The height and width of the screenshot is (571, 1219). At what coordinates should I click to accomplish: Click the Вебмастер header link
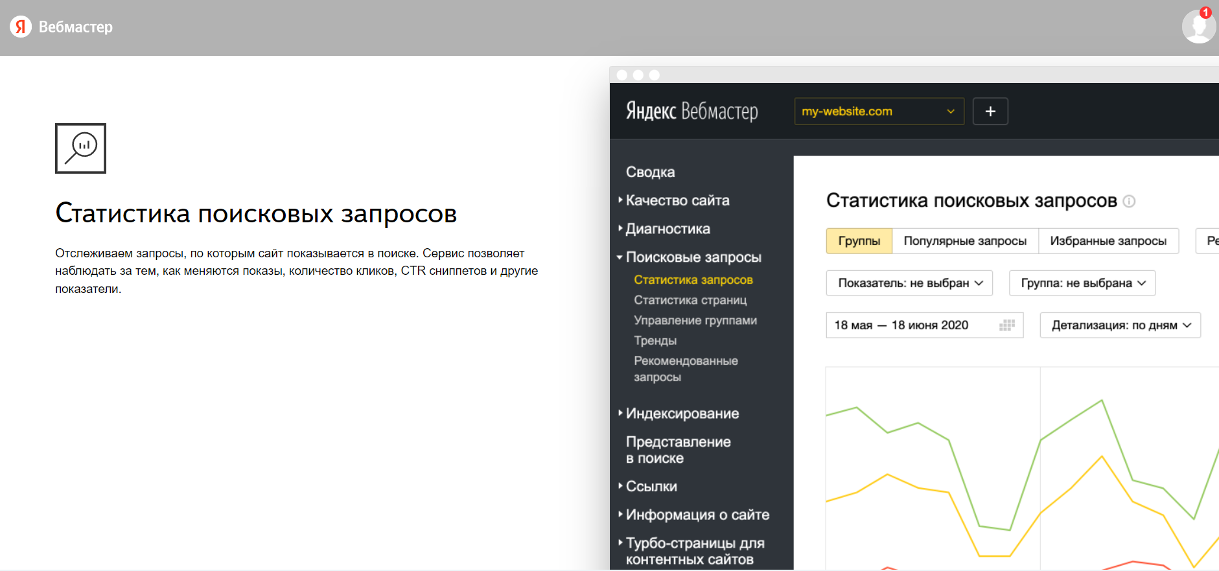pos(76,27)
